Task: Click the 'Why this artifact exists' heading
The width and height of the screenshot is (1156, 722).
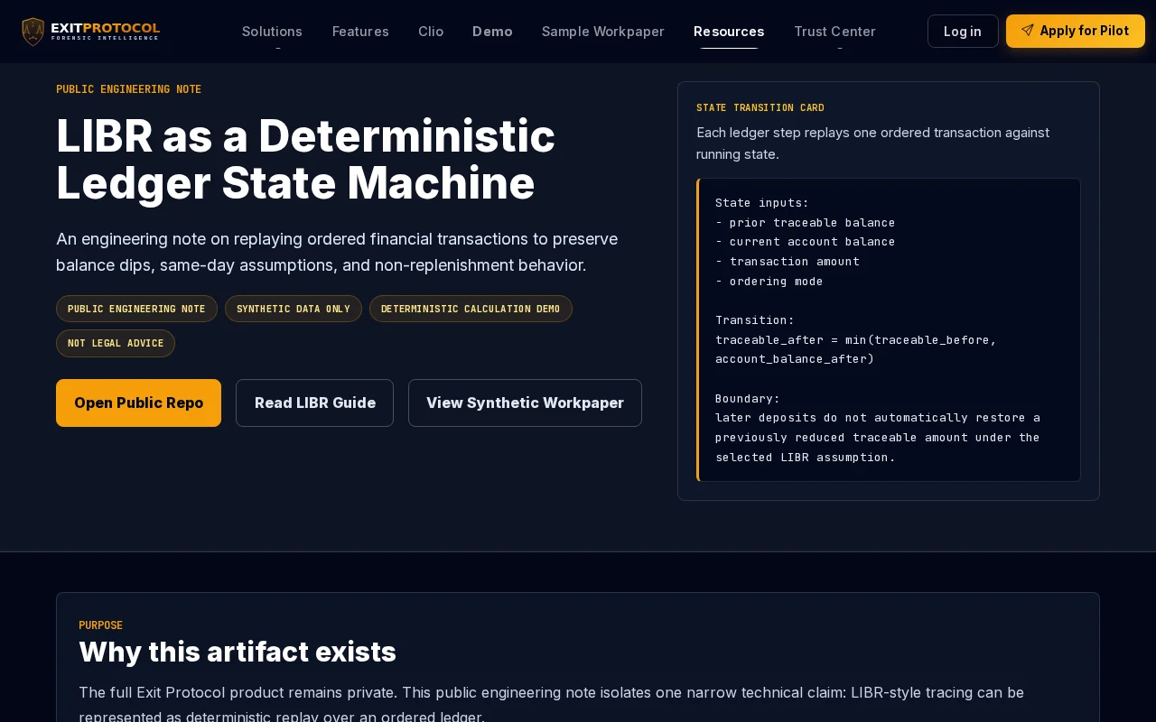Action: click(238, 652)
